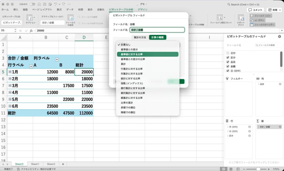Click the フィールド名 input in dialog
The image size is (284, 171).
[157, 30]
